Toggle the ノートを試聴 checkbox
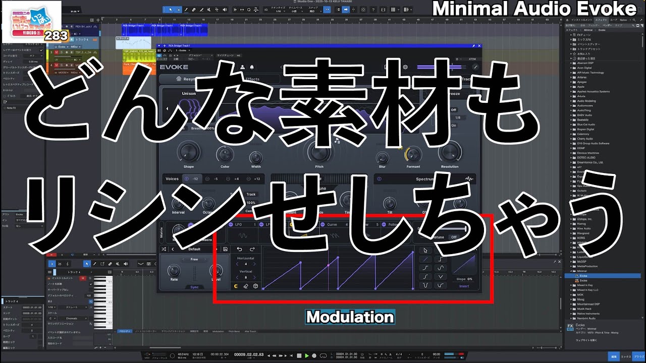This screenshot has width=646, height=363. (x=91, y=284)
